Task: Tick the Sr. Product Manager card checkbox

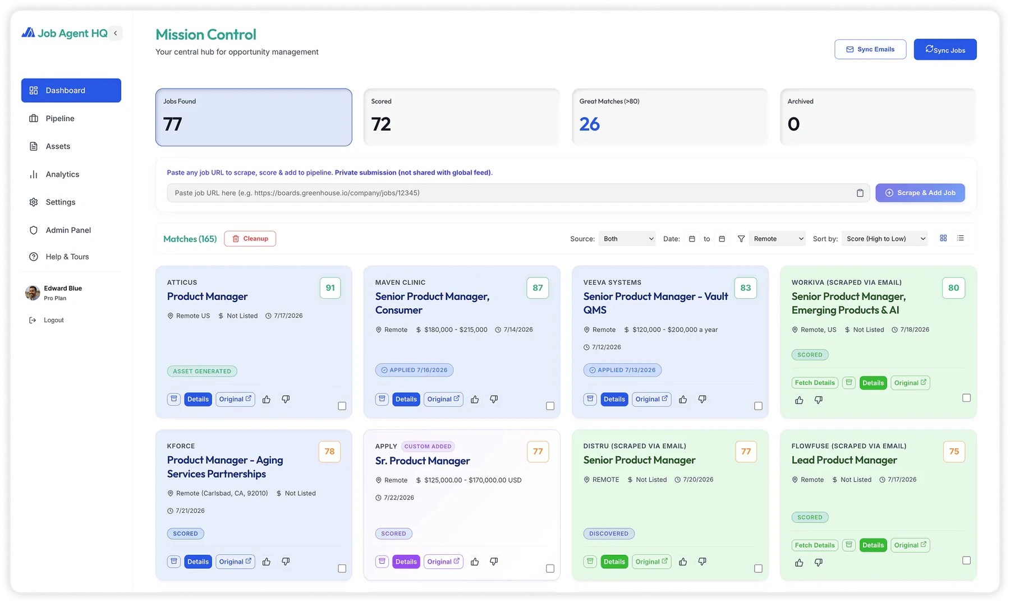Action: 550,568
